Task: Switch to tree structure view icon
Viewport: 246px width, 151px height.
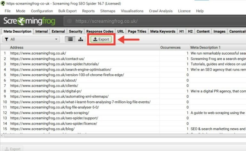Action: click(80, 39)
